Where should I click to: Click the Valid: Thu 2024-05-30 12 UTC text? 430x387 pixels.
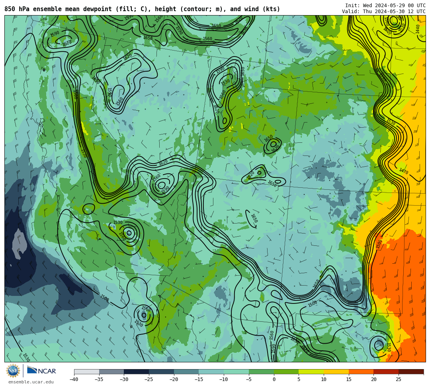click(x=384, y=11)
